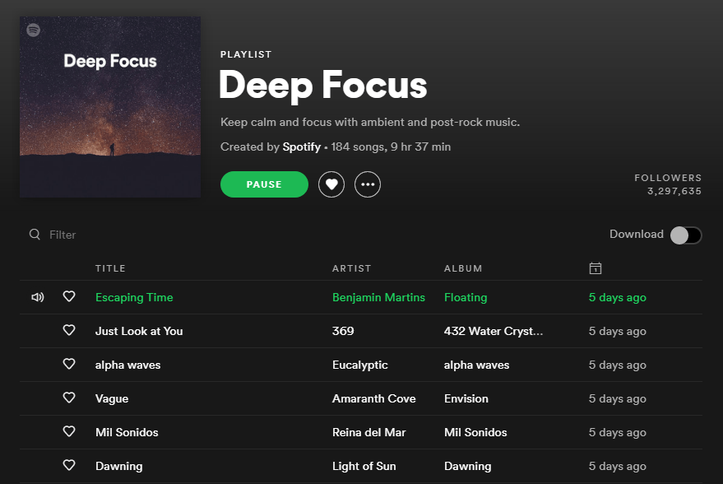
Task: Click the Spotify logo on the playlist cover
Action: point(33,30)
